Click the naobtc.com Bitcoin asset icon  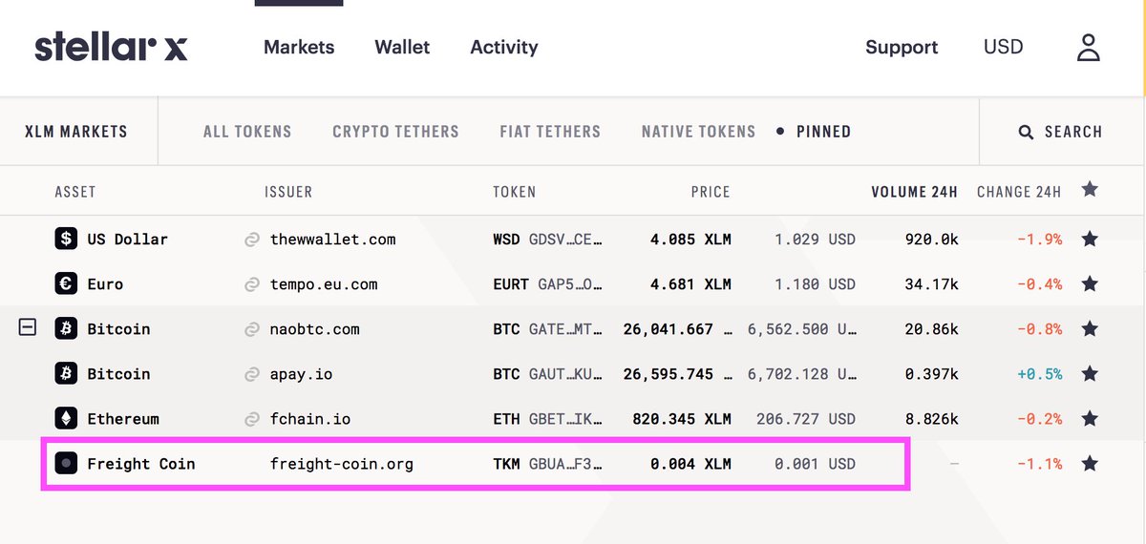coord(66,328)
